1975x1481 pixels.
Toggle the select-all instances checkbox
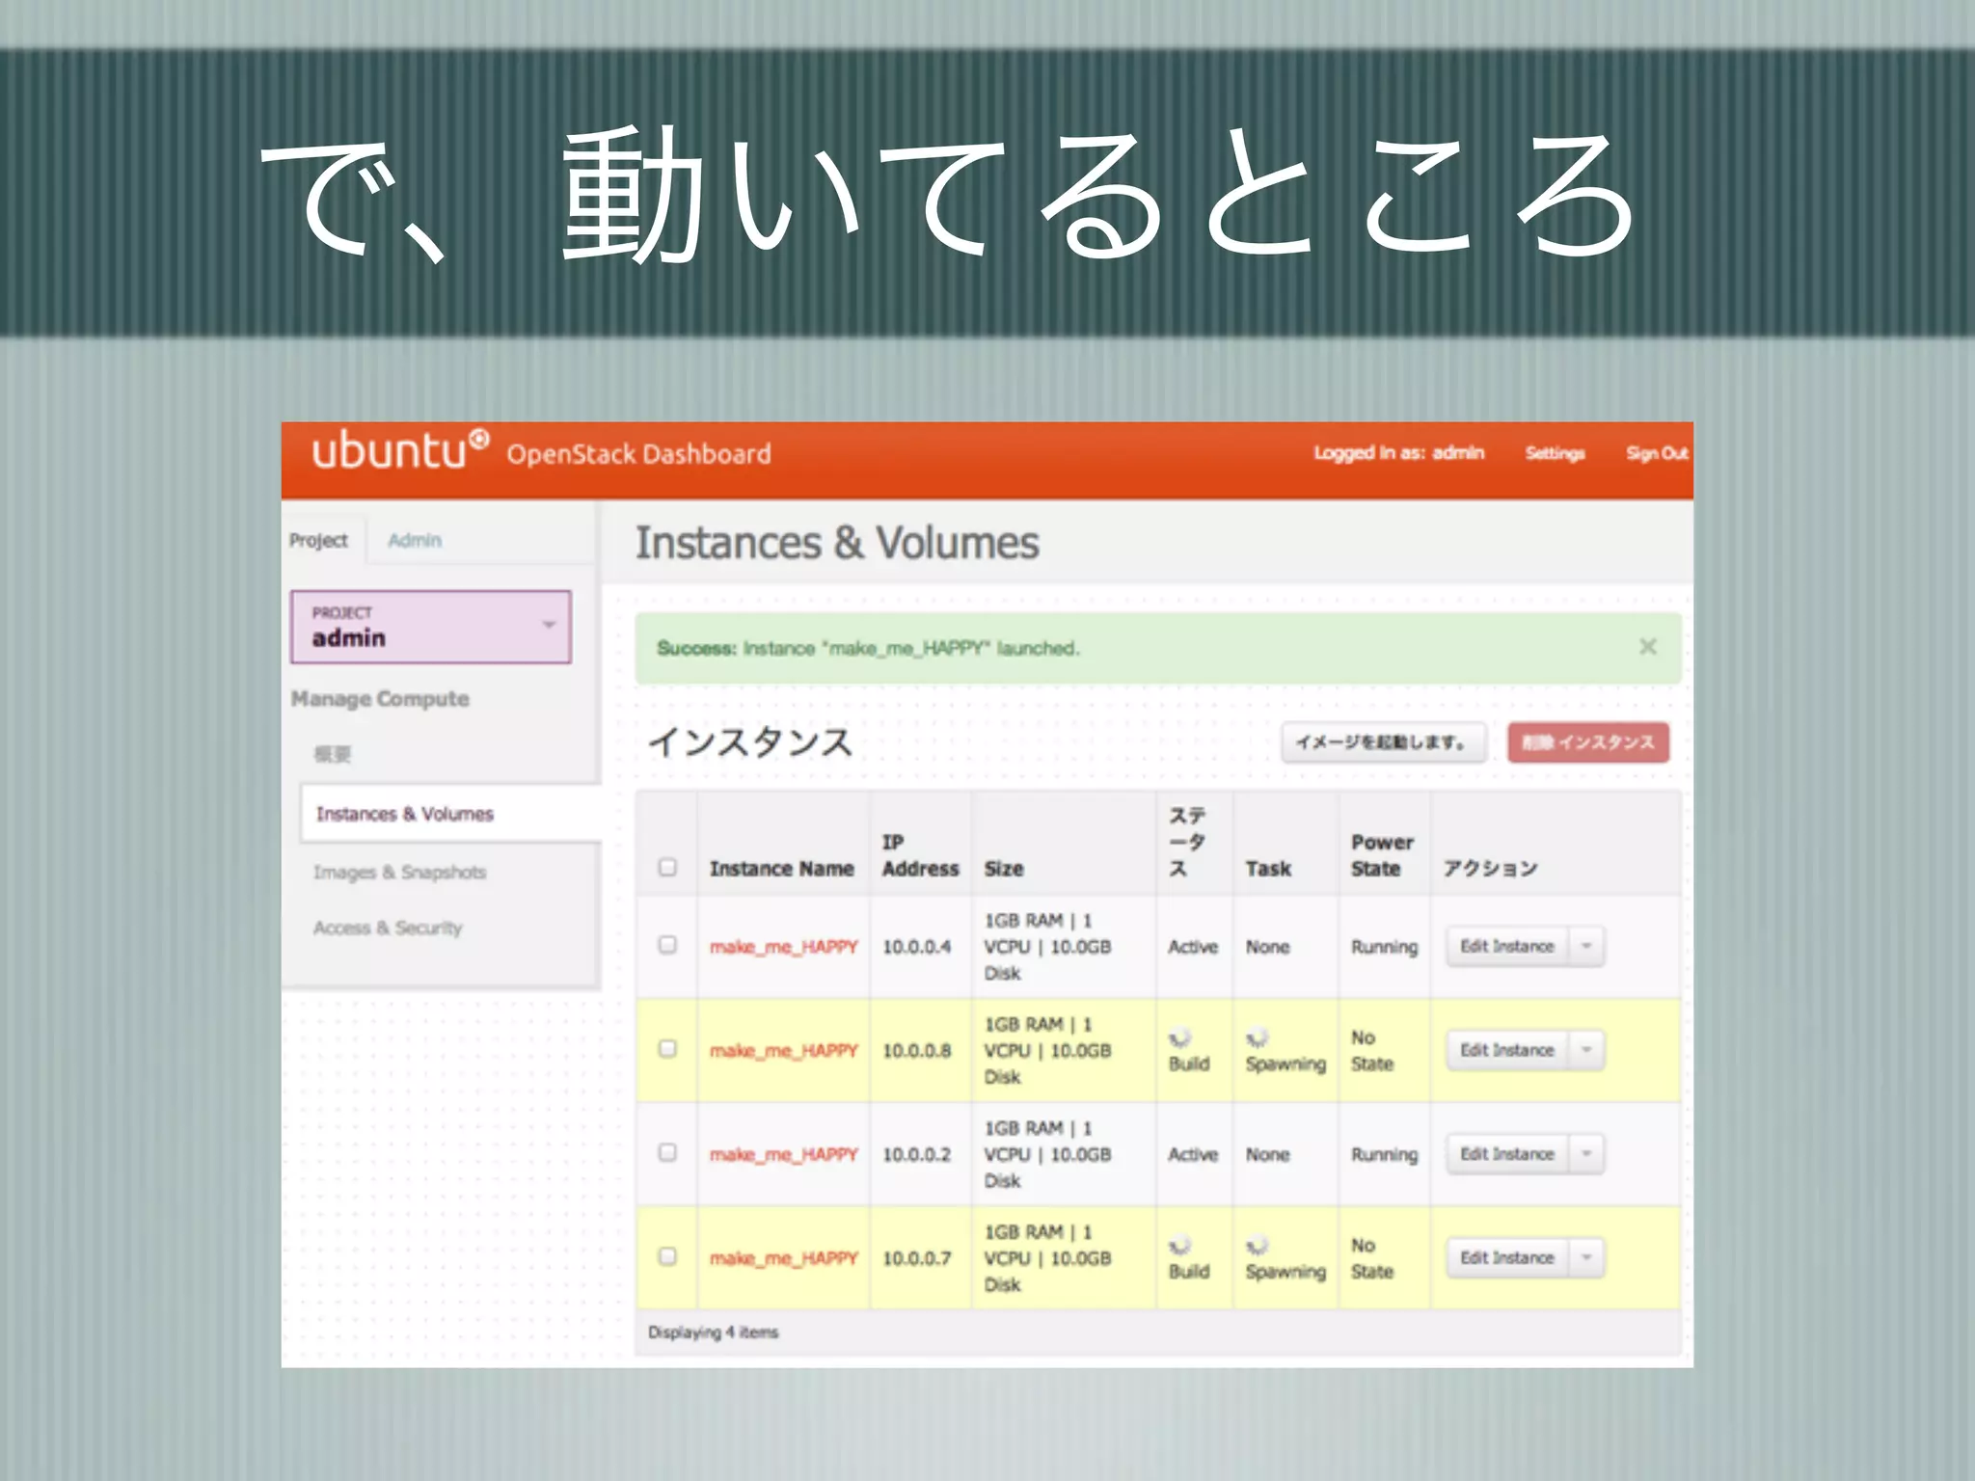(x=667, y=867)
